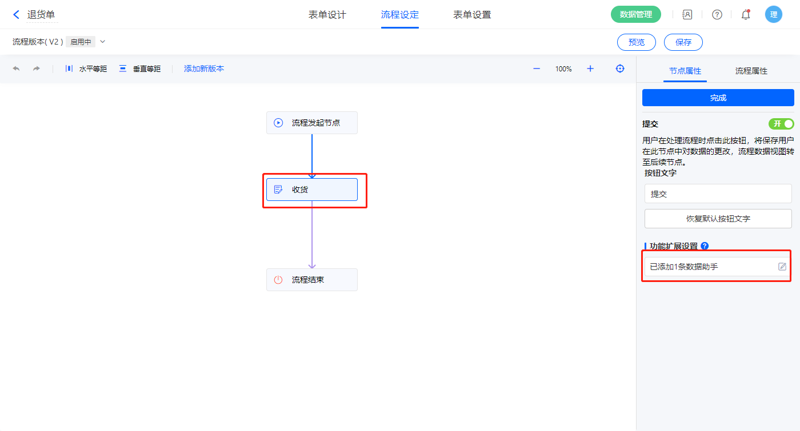
Task: Edit the data assistant via pencil icon
Action: pyautogui.click(x=782, y=267)
